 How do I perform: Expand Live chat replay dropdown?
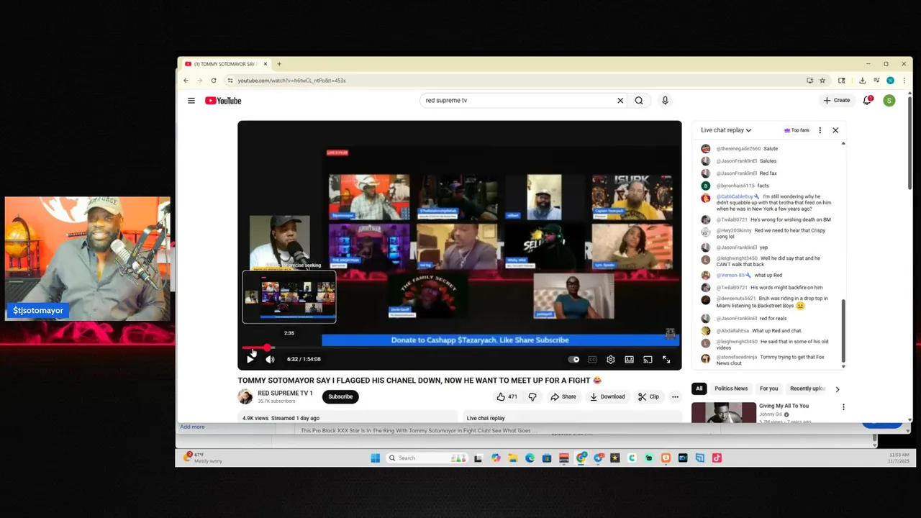(x=726, y=130)
